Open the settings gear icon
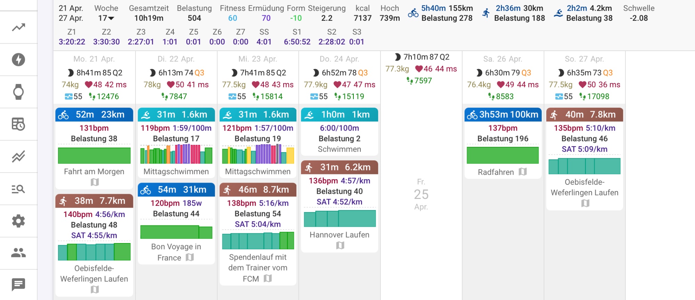695x300 pixels. click(x=18, y=221)
